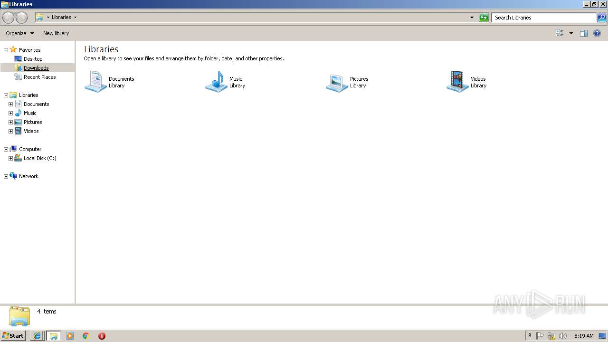The width and height of the screenshot is (608, 342).
Task: Expand the Local Disk (C:) node
Action: click(x=10, y=158)
